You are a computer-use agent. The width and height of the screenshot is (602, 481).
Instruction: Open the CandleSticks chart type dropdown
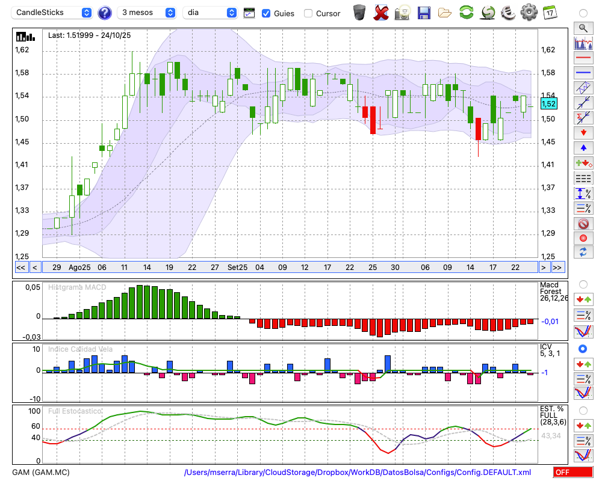point(53,13)
